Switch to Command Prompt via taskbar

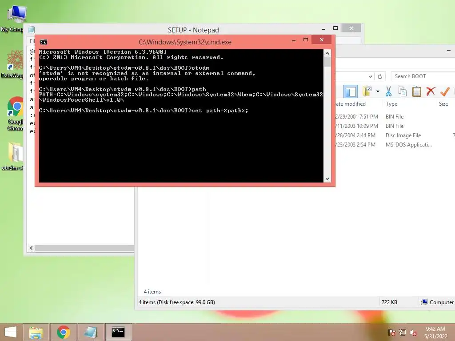pos(118,332)
